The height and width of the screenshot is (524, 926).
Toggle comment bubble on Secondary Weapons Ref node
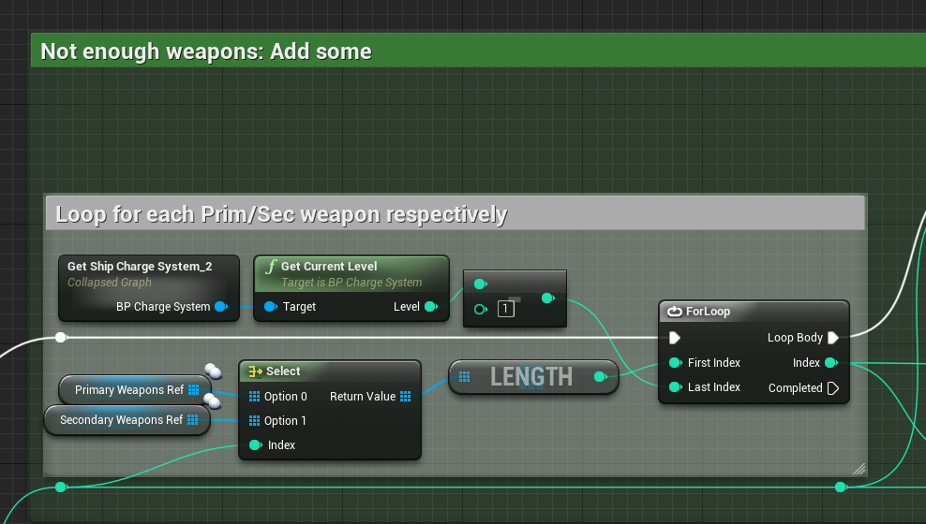(x=213, y=402)
